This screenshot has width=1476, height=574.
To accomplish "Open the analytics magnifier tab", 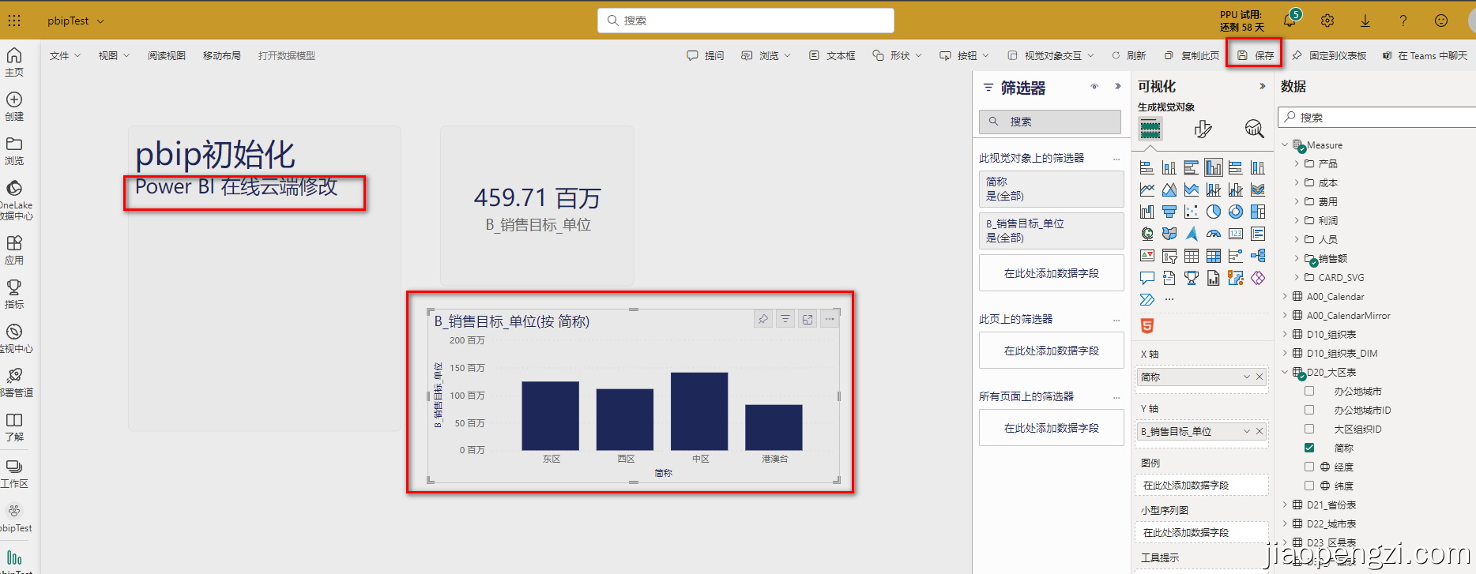I will 1254,129.
